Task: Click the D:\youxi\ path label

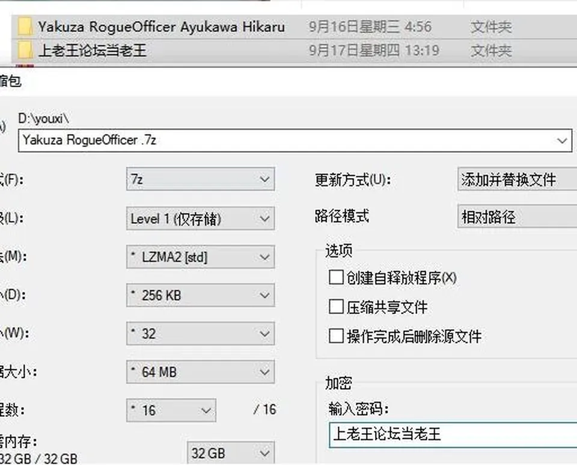Action: click(x=43, y=119)
